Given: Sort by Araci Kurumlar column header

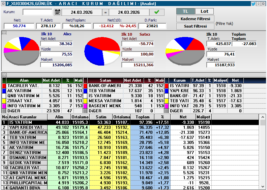Looking at the screenshot, I should pyautogui.click(x=28, y=117).
